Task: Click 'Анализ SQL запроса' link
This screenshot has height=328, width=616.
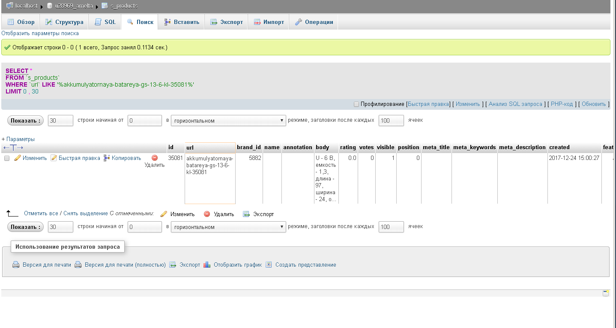Action: pos(515,104)
